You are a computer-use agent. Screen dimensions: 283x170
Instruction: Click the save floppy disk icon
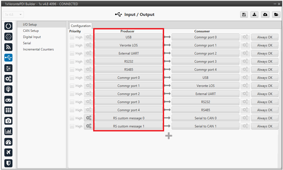(244, 15)
